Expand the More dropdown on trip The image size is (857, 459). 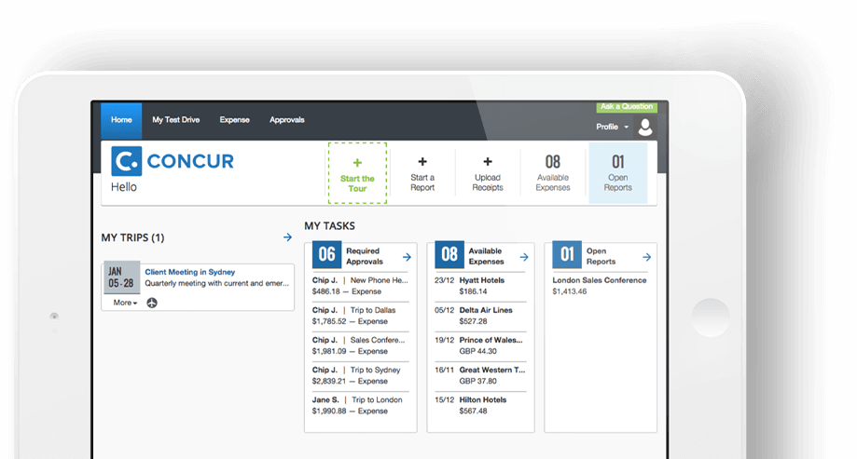125,303
